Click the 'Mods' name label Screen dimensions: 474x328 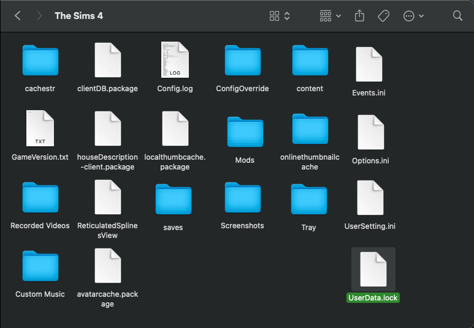click(245, 160)
